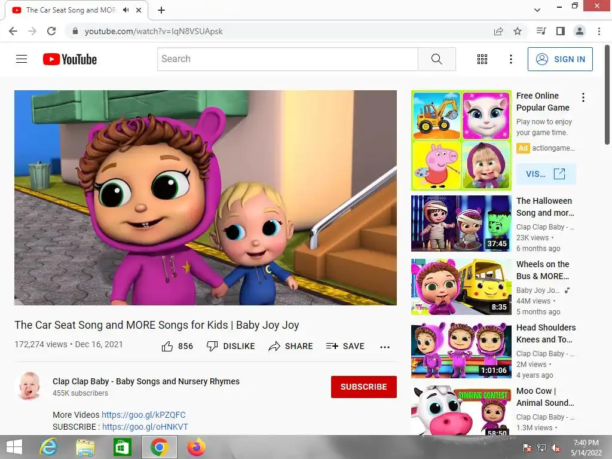Open the Windows Start button
The width and height of the screenshot is (612, 459).
coord(14,447)
